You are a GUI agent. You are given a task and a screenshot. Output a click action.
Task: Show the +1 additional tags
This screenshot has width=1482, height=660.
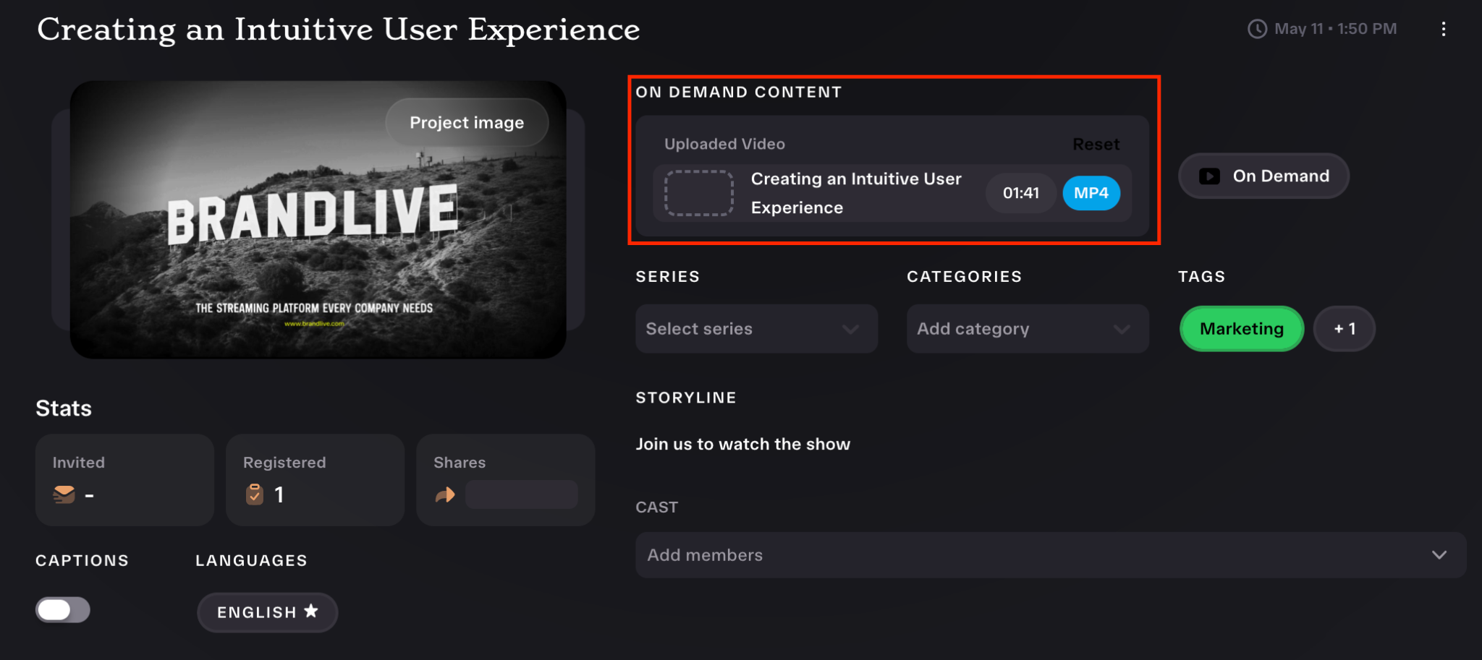click(x=1345, y=329)
